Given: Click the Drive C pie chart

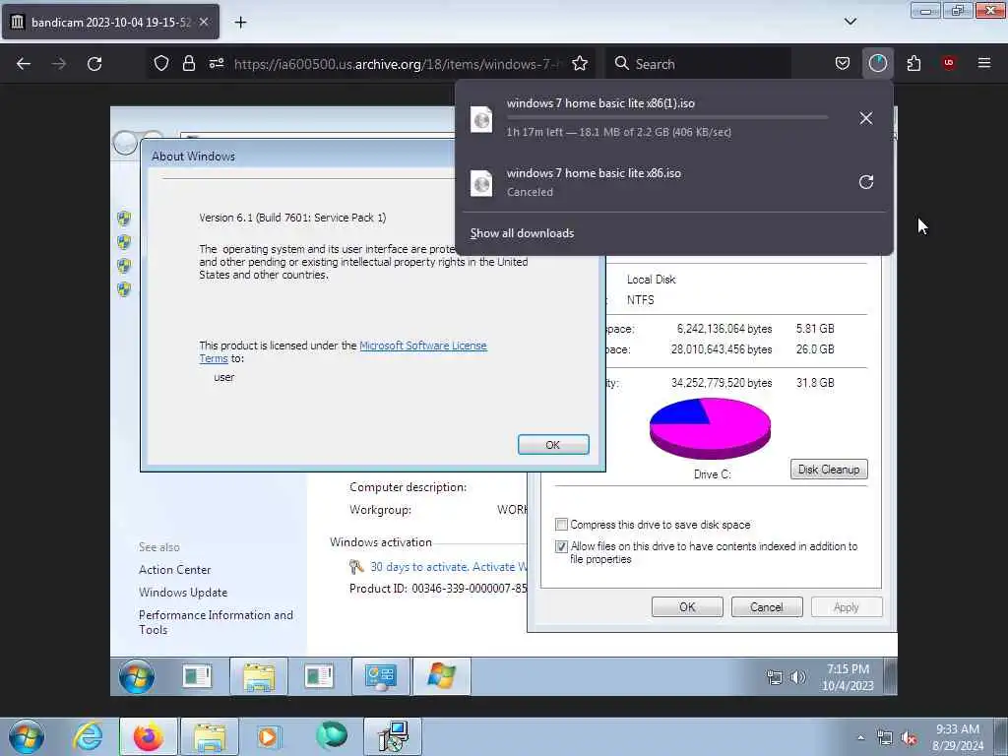Looking at the screenshot, I should (710, 428).
